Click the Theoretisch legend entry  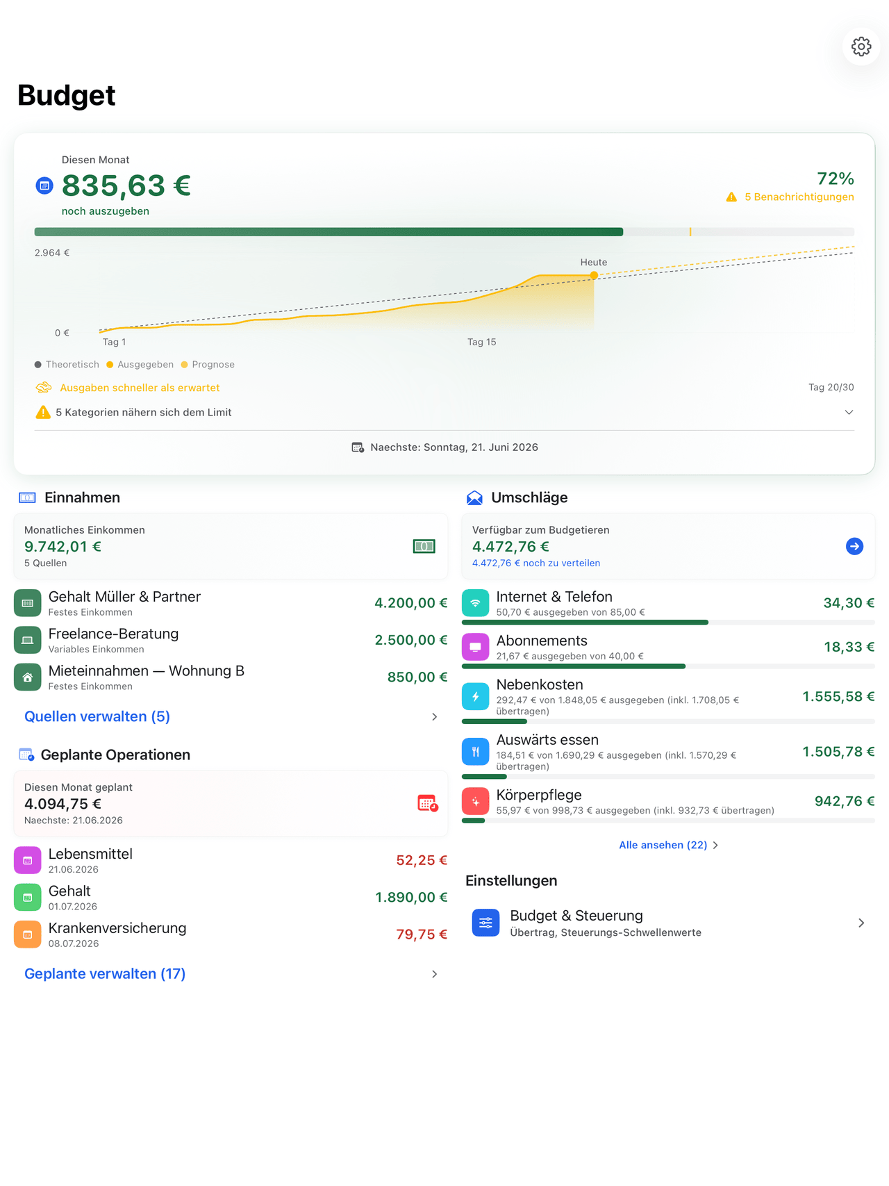(67, 364)
